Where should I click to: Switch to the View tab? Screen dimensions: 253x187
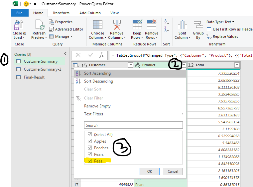(x=115, y=13)
